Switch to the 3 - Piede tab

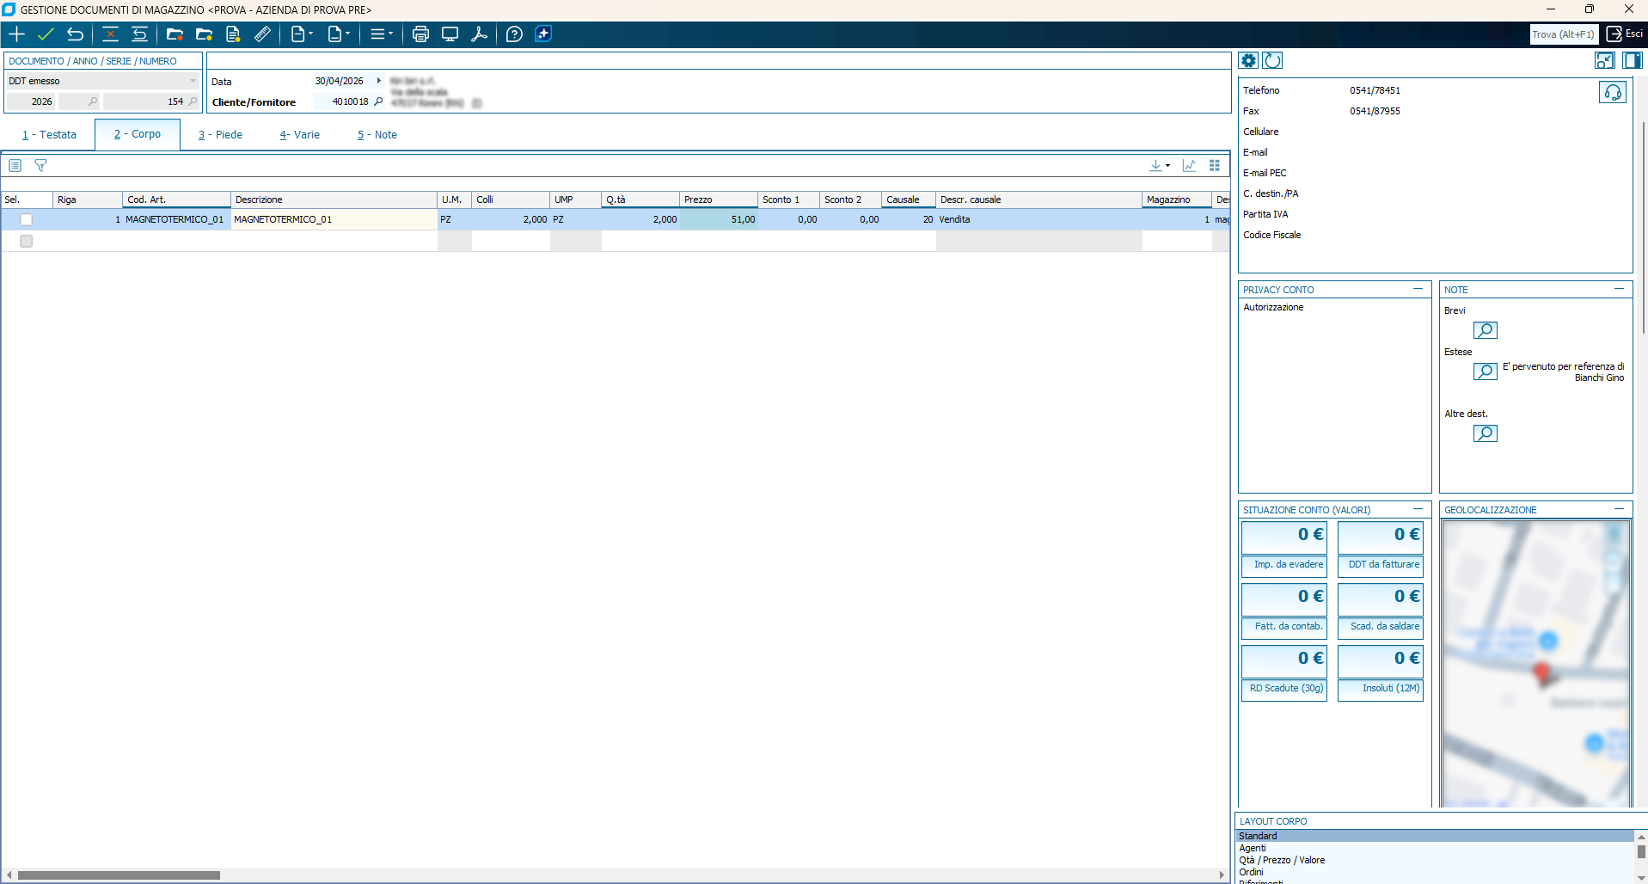[x=220, y=135]
